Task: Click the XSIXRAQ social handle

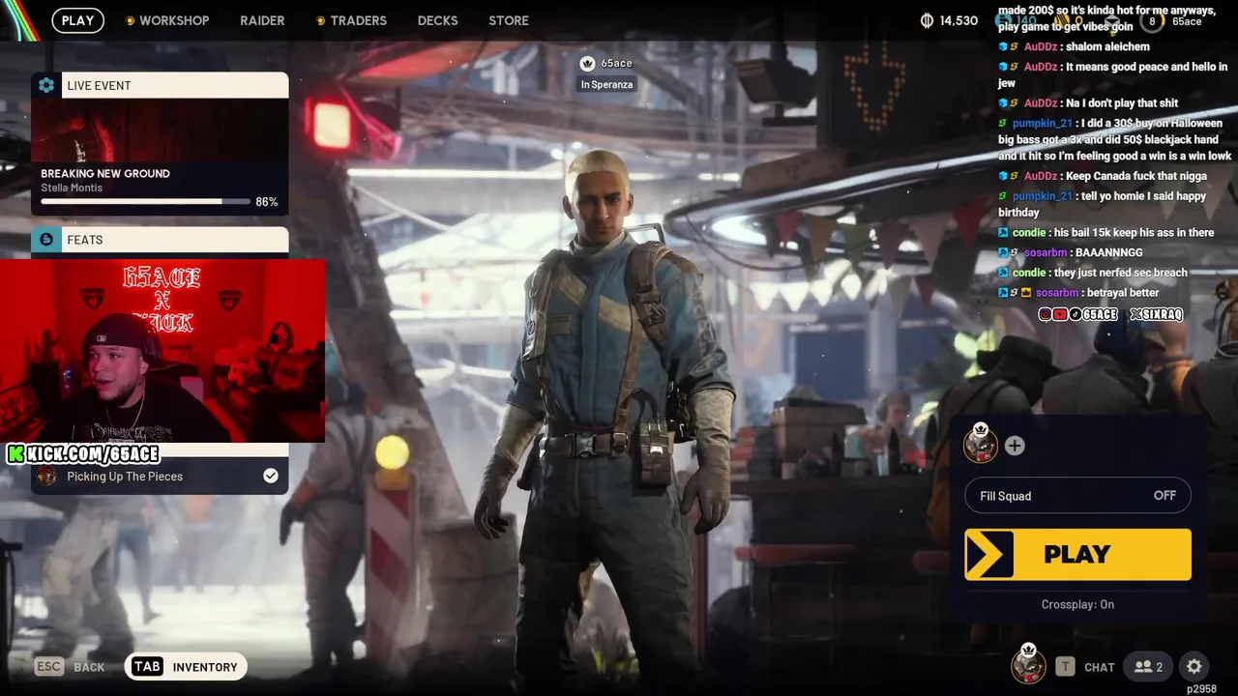Action: pos(1156,314)
